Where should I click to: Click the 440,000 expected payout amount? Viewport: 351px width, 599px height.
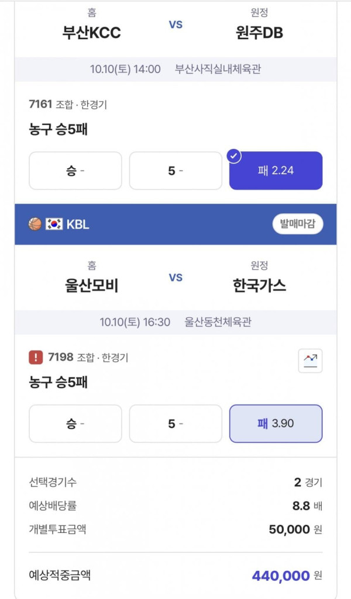281,576
